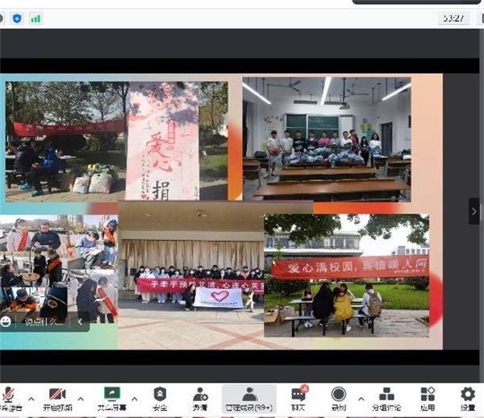484x418 pixels.
Task: Open meeting Settings gear
Action: 467,395
